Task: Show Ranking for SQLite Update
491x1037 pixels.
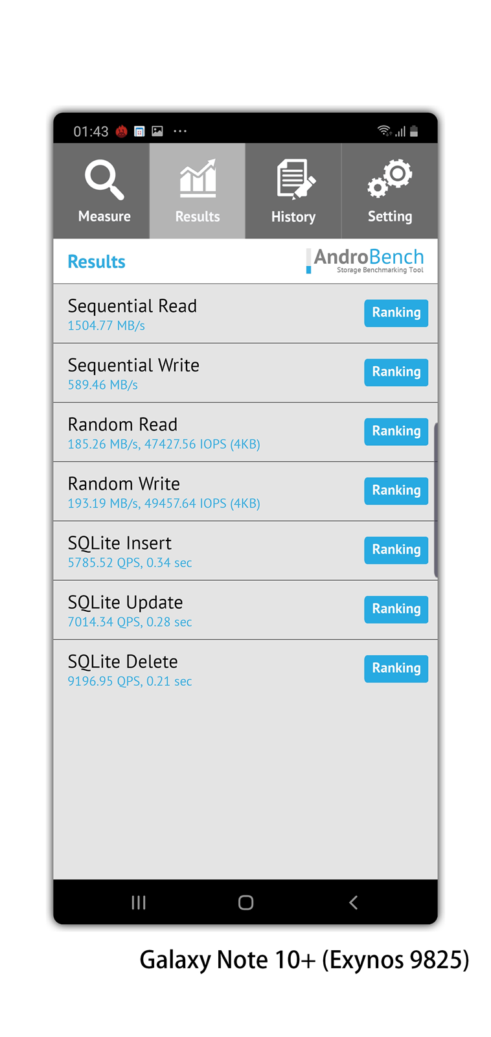Action: pos(396,609)
